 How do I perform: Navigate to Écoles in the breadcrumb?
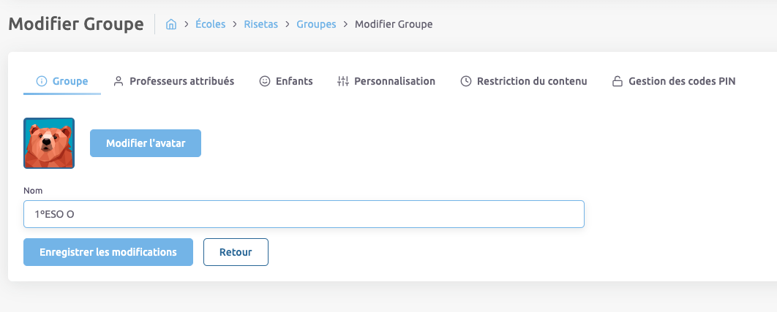[x=210, y=24]
